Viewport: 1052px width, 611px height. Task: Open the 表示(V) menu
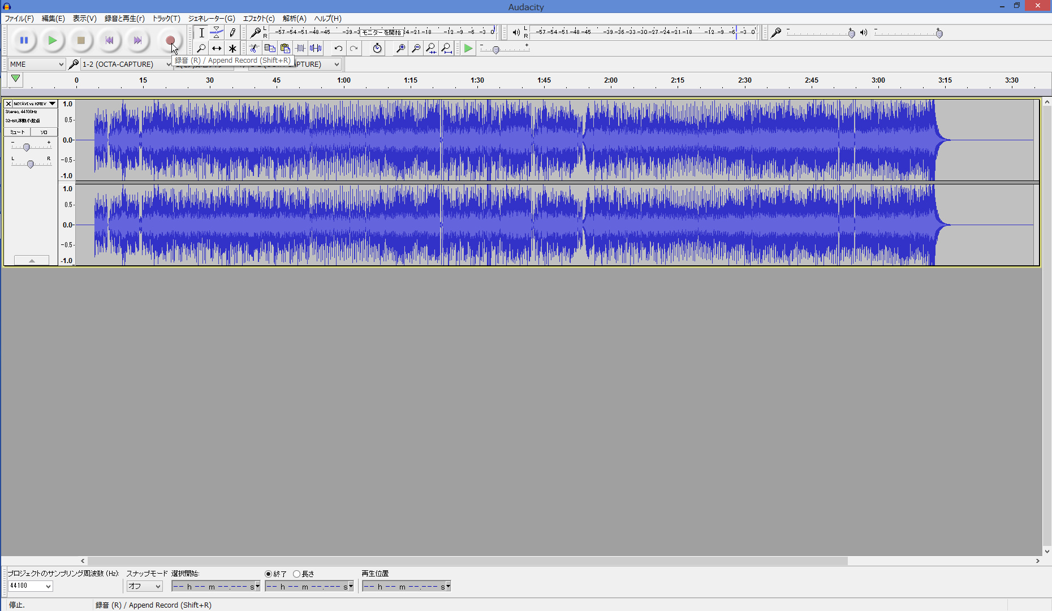click(x=84, y=18)
